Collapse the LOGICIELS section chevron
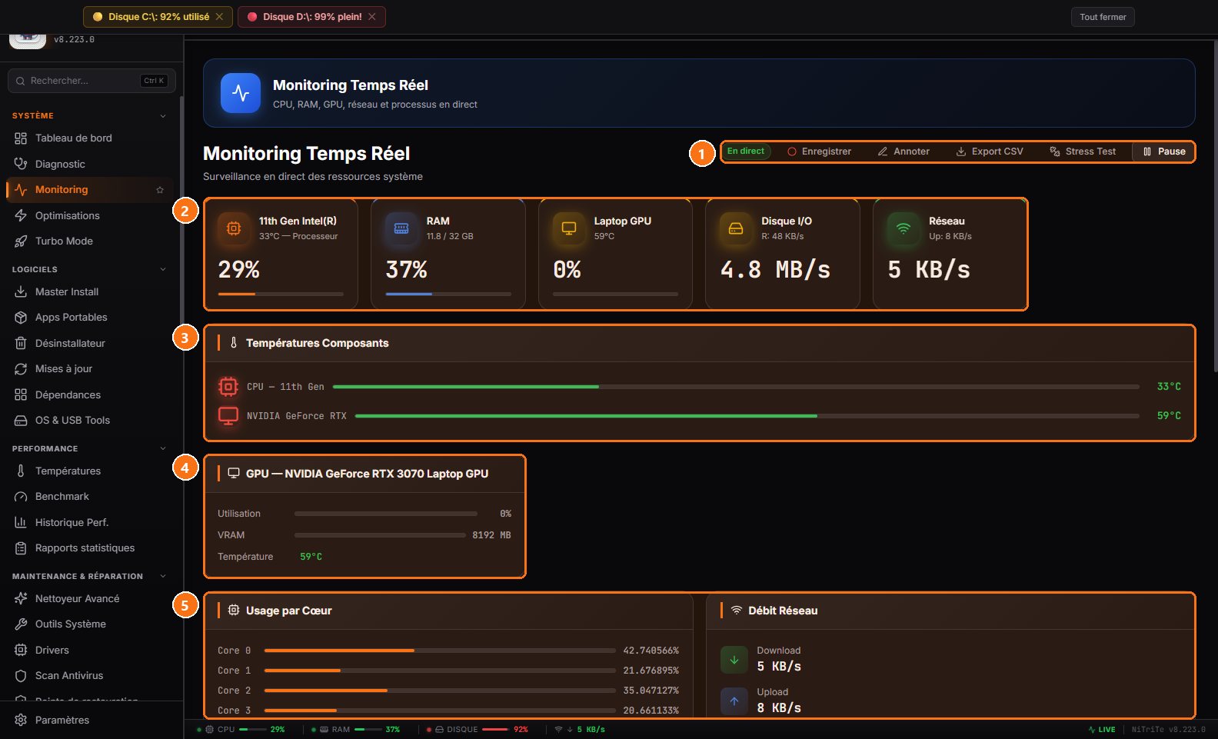Viewport: 1218px width, 739px height. [163, 270]
